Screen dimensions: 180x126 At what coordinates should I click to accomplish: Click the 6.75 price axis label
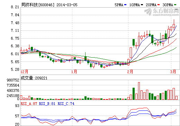coord(15,38)
